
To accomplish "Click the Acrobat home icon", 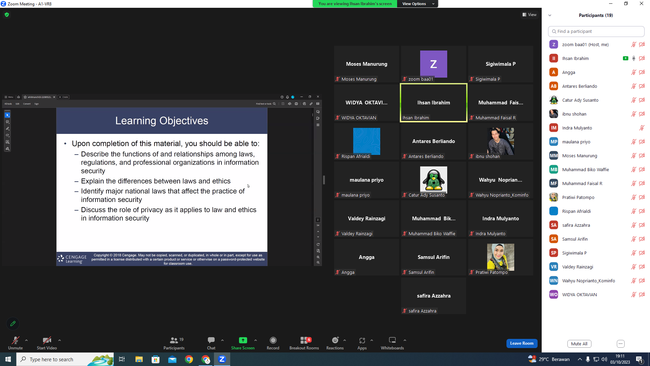I will click(x=19, y=97).
